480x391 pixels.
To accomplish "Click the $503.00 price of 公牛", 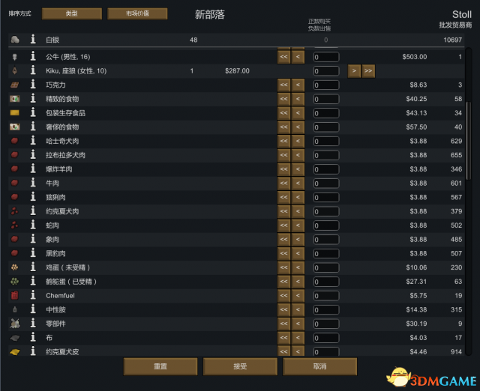I will 415,57.
